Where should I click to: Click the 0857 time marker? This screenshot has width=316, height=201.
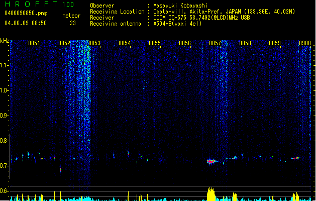tap(215, 43)
